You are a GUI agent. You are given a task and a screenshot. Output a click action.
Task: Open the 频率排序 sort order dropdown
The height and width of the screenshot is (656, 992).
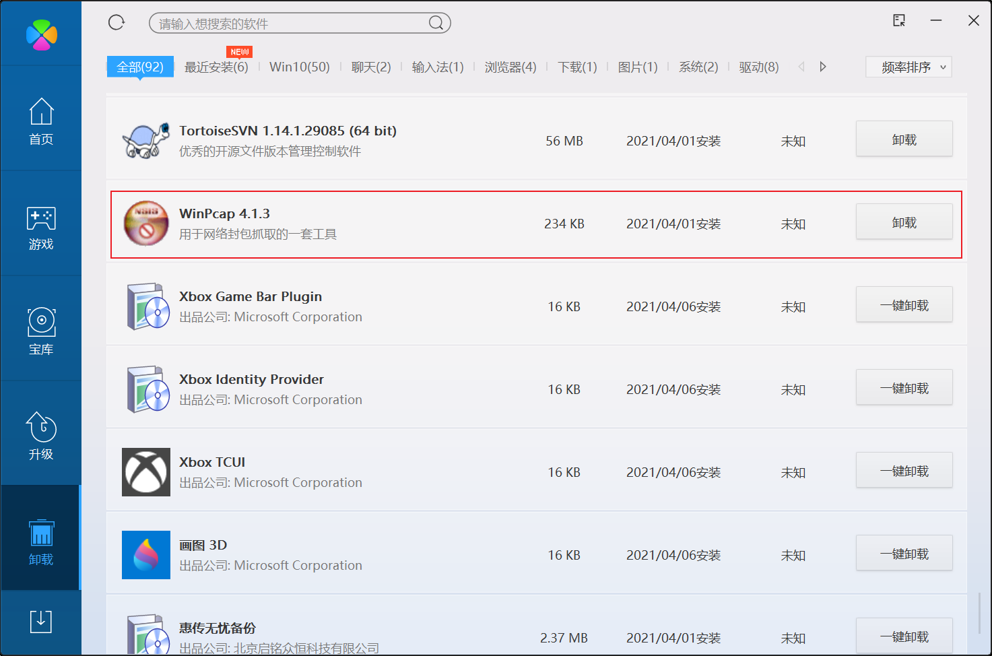pos(908,67)
